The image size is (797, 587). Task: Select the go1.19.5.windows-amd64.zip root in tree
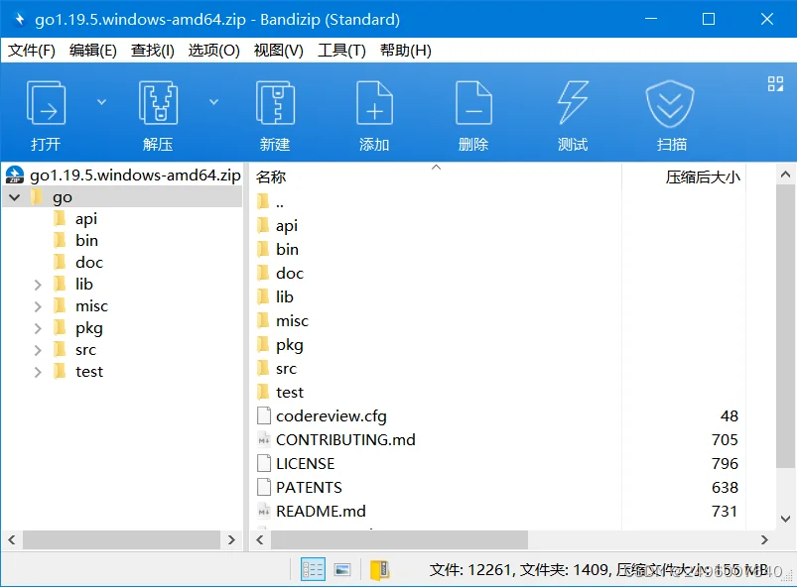tap(122, 176)
